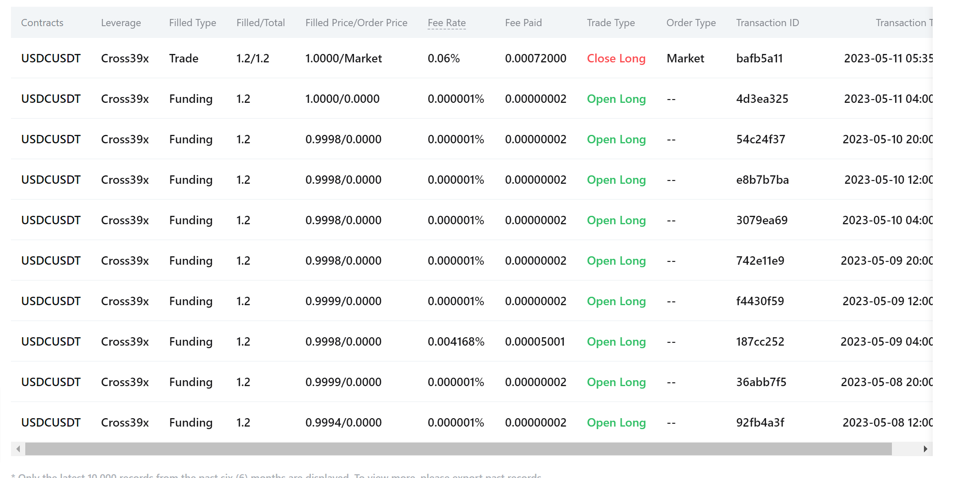Select the Close Long trade type cell
Viewport: 953px width, 478px height.
pos(616,58)
